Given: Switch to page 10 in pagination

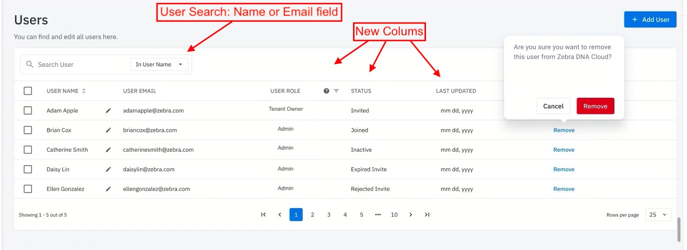Looking at the screenshot, I should [394, 215].
